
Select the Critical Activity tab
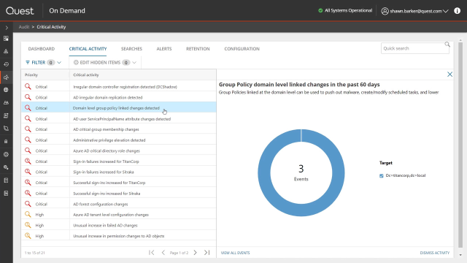click(x=88, y=49)
